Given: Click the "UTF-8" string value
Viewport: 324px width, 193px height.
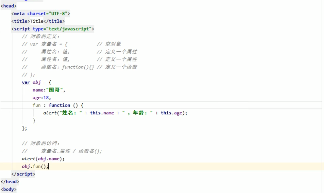Looking at the screenshot, I should 58,14.
